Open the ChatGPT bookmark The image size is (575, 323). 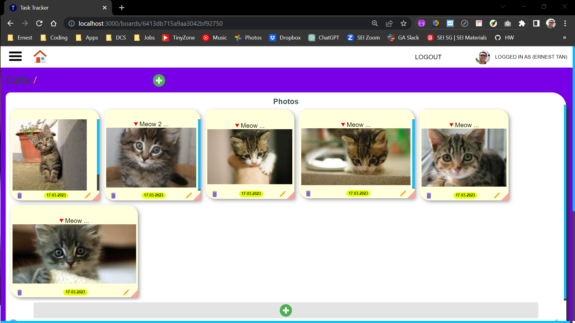tap(324, 38)
